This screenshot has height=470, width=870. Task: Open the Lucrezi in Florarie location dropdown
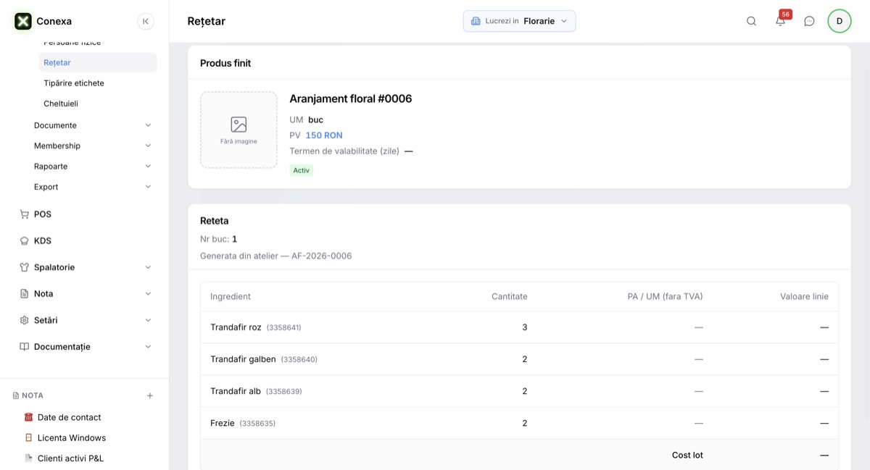[x=519, y=21]
